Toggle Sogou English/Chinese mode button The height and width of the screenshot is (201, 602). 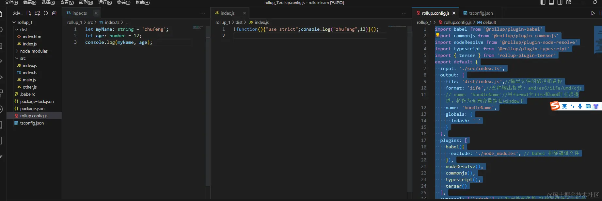pyautogui.click(x=564, y=106)
